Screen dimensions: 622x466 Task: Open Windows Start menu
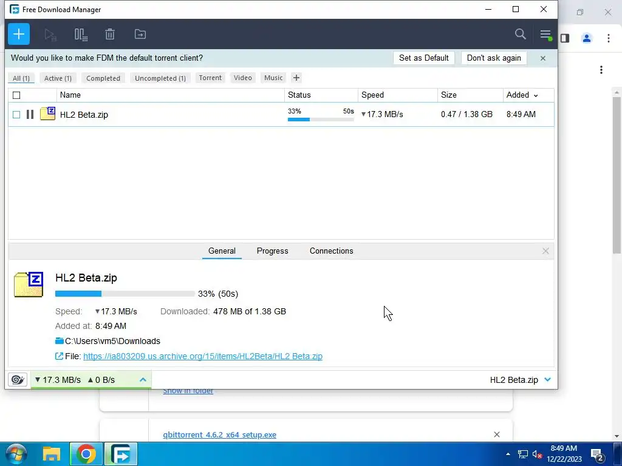tap(16, 454)
